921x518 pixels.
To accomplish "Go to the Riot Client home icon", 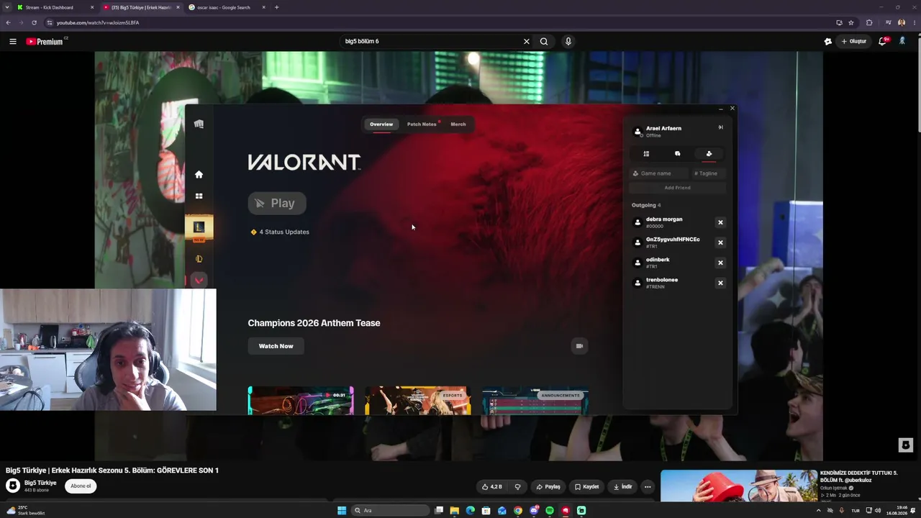I will [199, 174].
